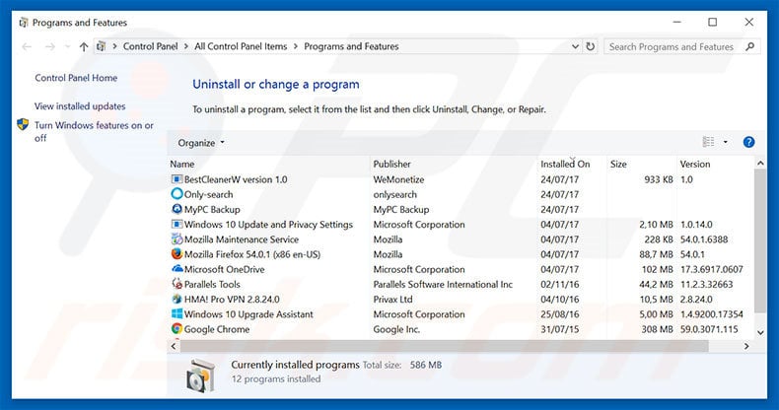Expand the view options dropdown arrow
This screenshot has height=410, width=779.
[726, 142]
